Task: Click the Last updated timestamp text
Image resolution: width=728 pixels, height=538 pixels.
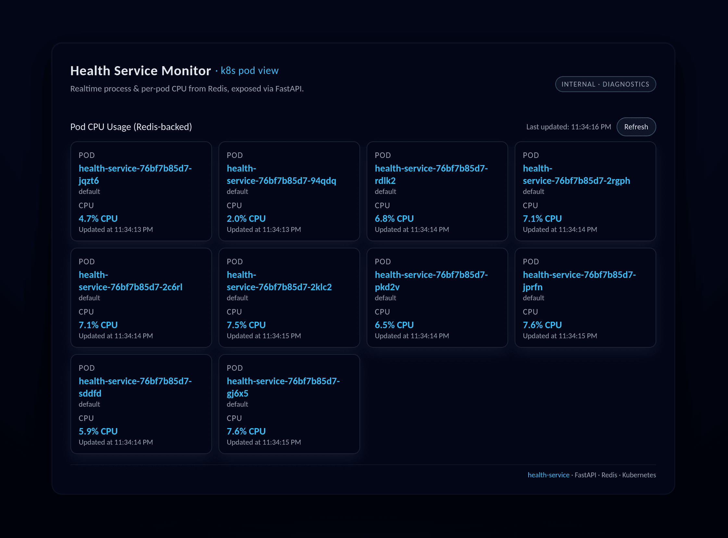Action: pyautogui.click(x=568, y=127)
